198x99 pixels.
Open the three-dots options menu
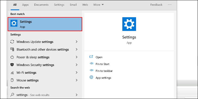click(170, 5)
